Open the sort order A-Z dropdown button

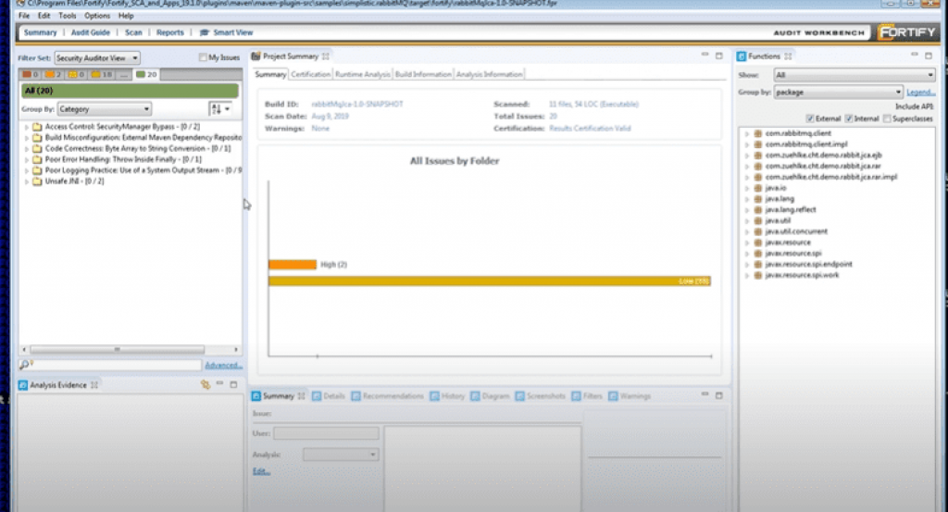[x=220, y=109]
